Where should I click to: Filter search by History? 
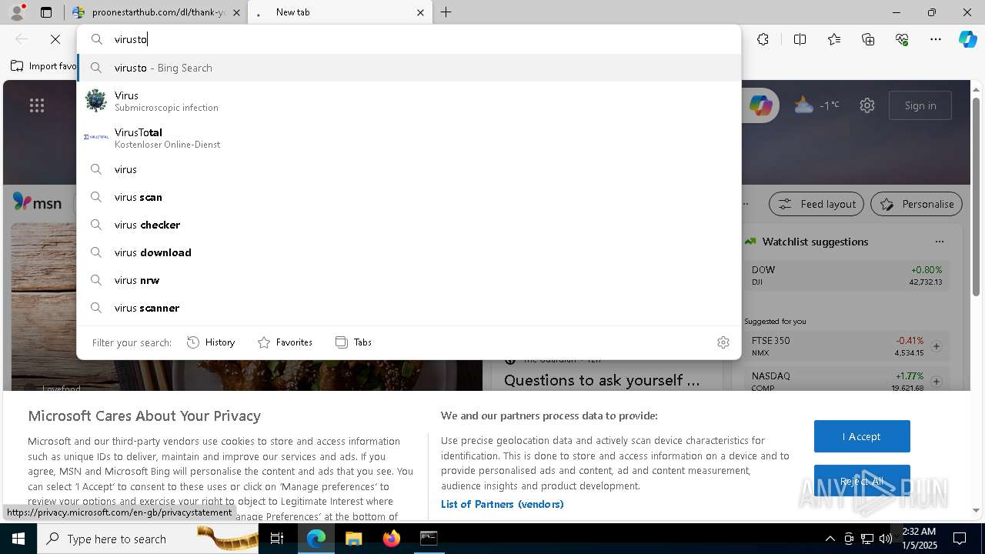[212, 342]
